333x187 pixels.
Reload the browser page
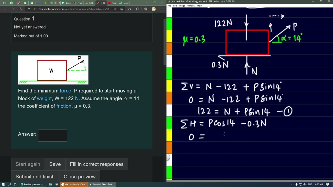pos(20,9)
